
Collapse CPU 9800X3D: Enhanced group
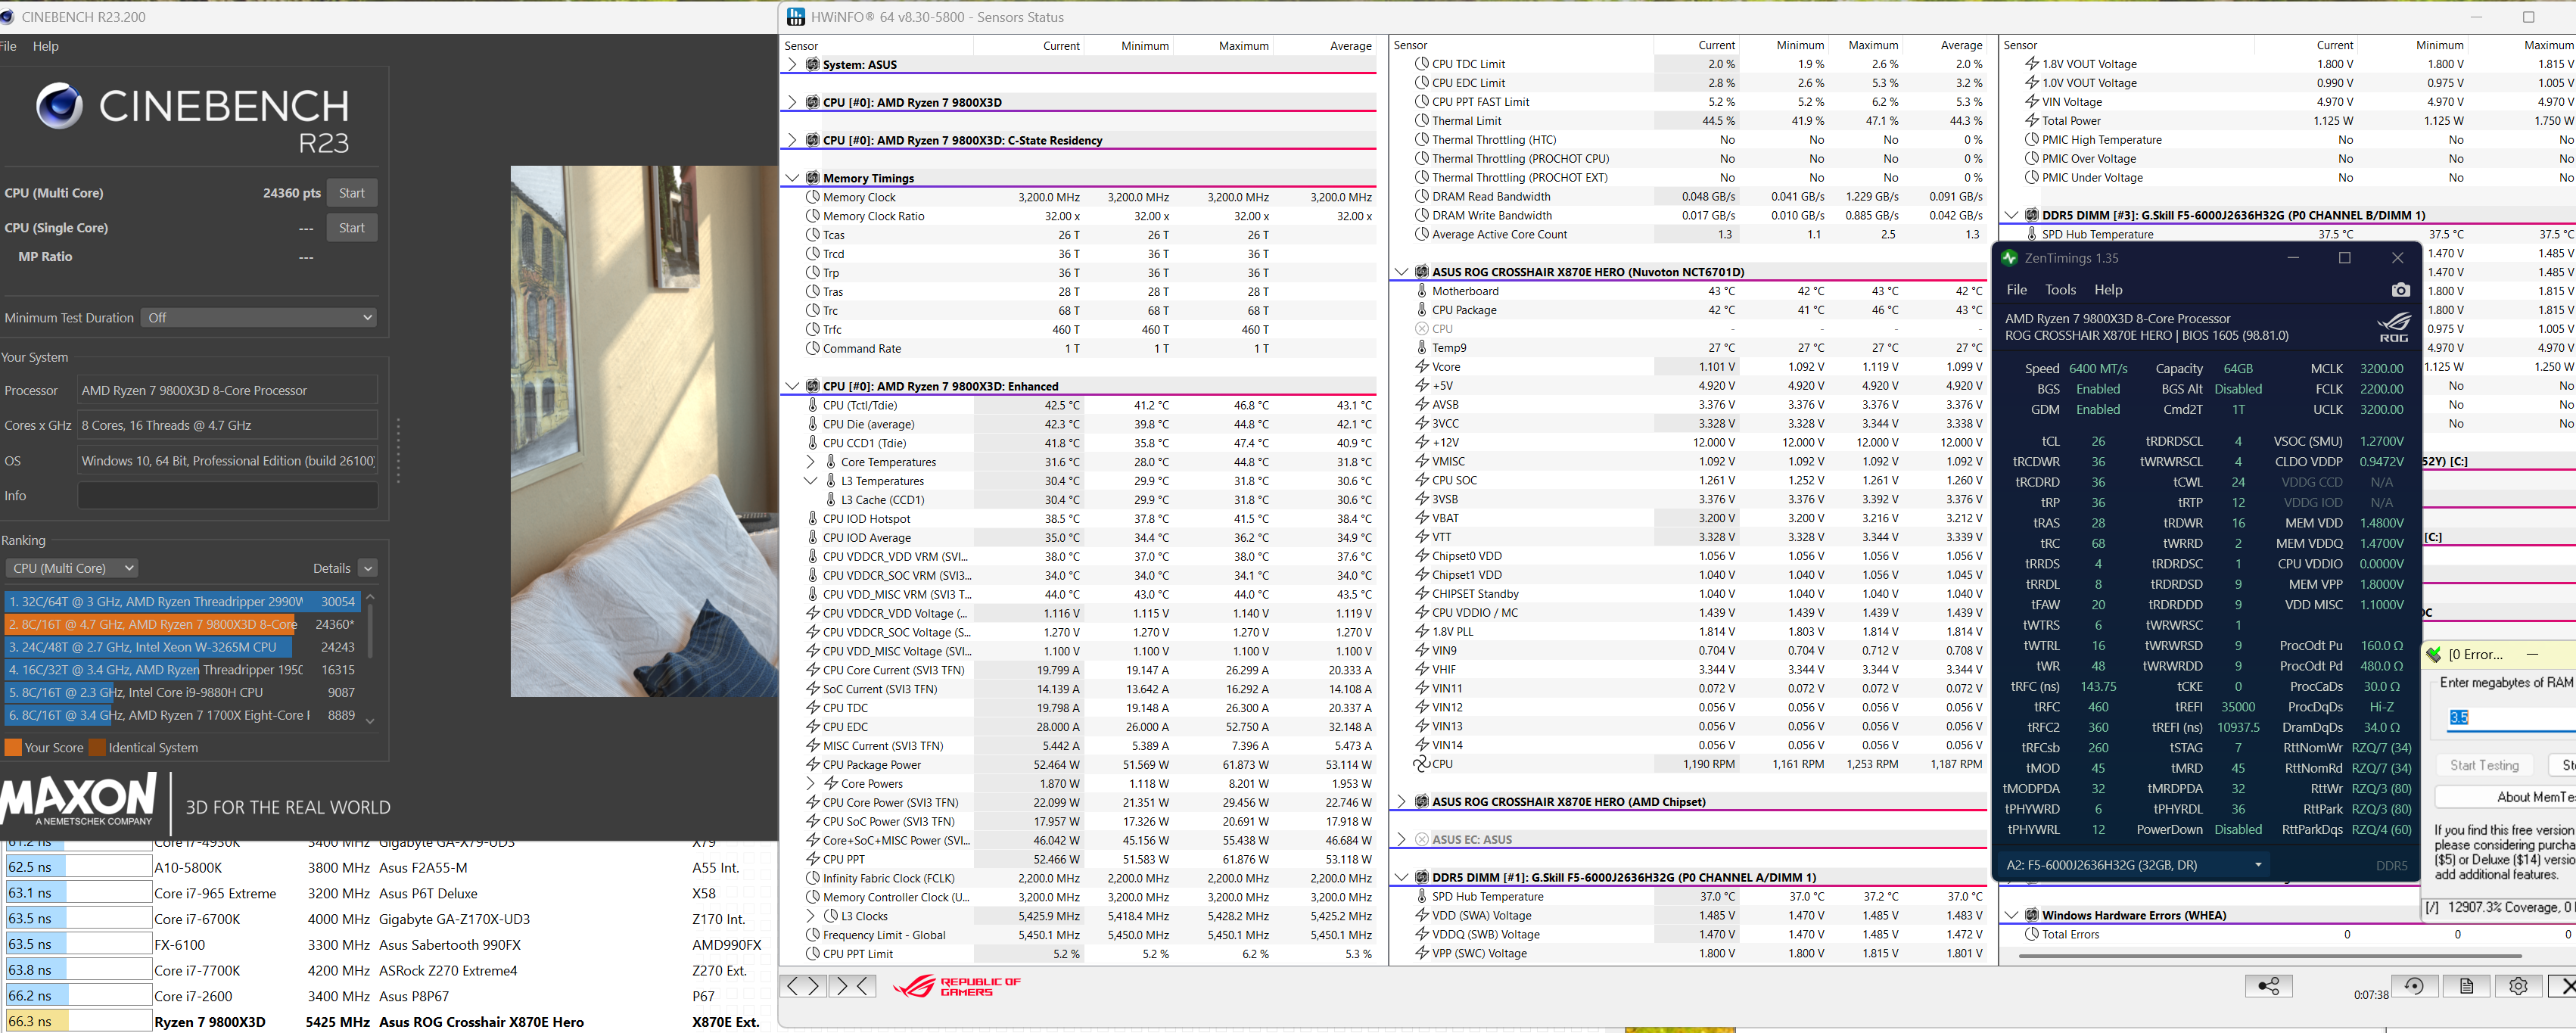point(792,386)
